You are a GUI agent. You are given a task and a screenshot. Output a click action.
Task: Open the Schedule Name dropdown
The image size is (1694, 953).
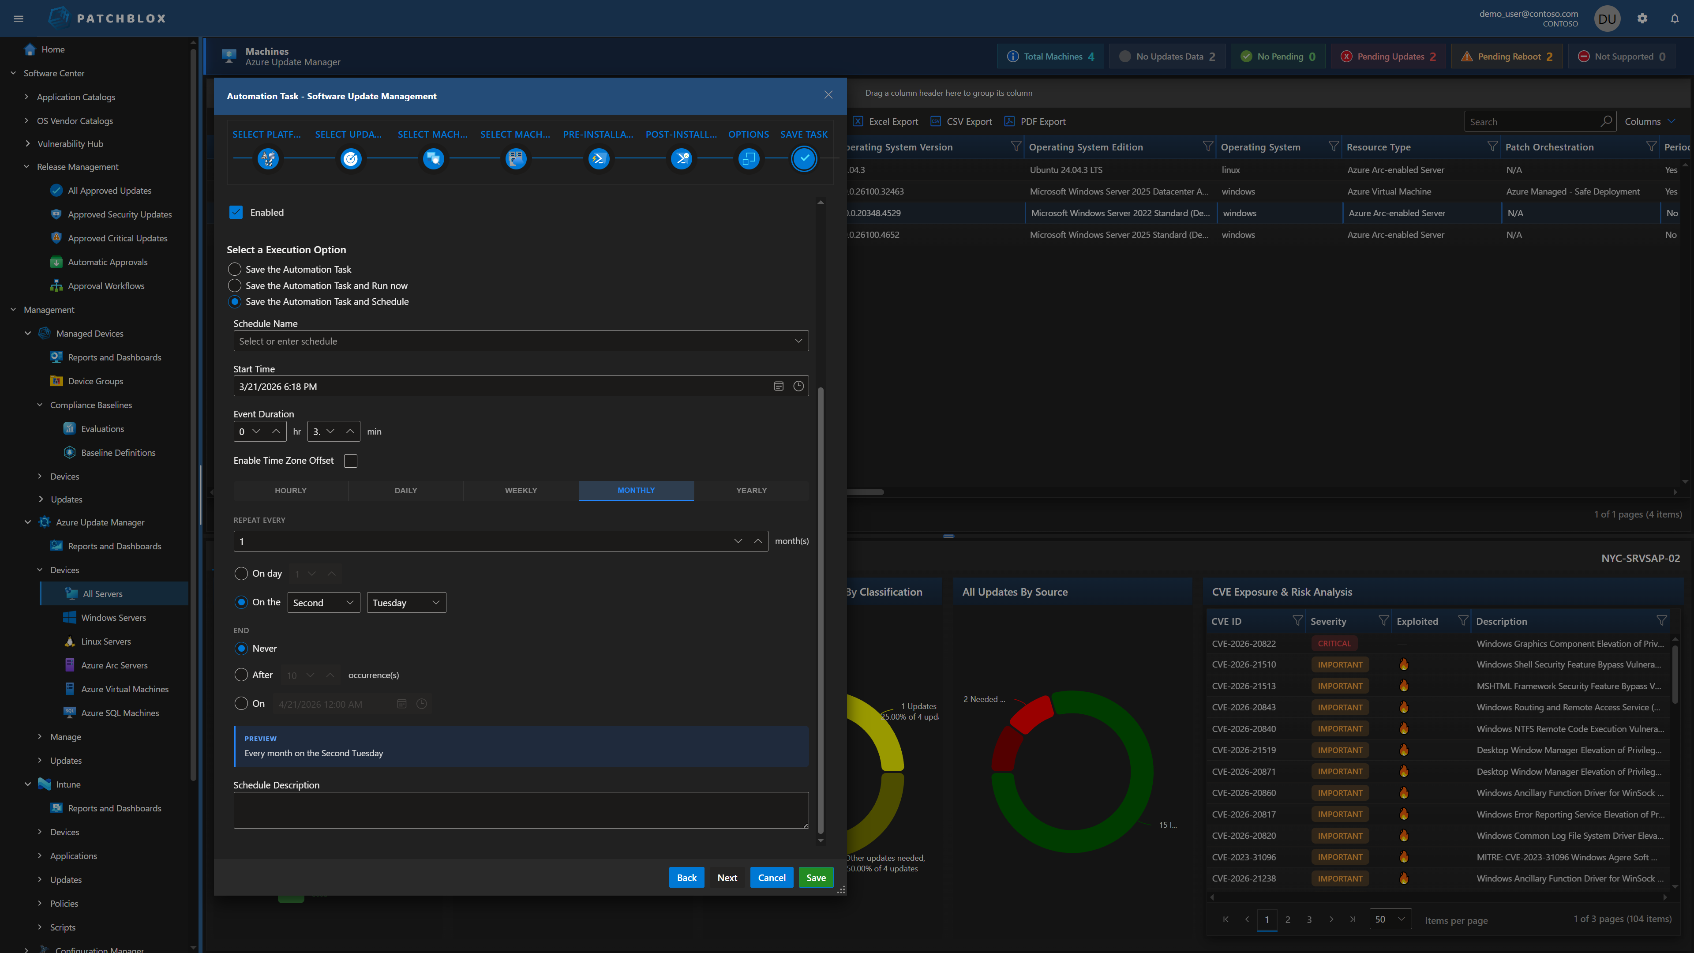798,341
